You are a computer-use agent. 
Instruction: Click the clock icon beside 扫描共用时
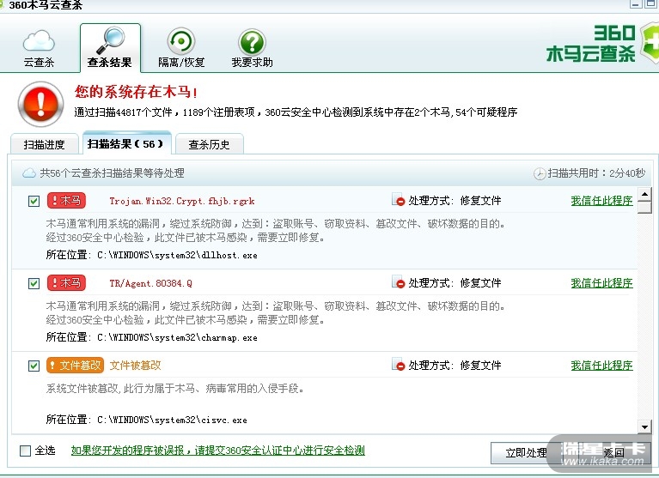pyautogui.click(x=540, y=173)
